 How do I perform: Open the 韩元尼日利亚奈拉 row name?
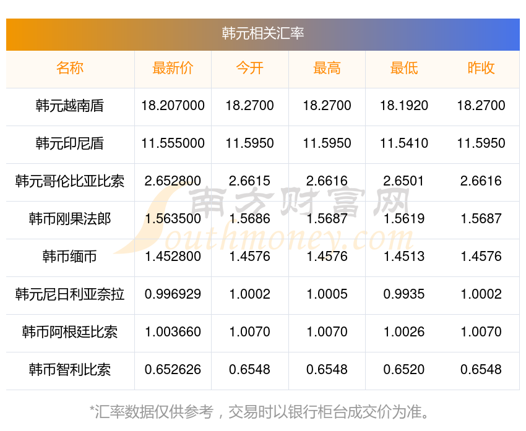[70, 294]
